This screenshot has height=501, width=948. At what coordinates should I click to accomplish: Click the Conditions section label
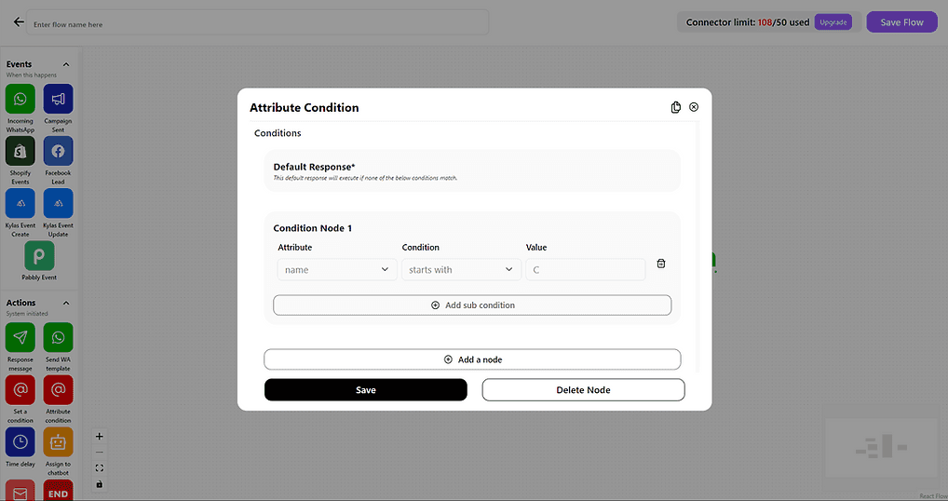coord(278,133)
